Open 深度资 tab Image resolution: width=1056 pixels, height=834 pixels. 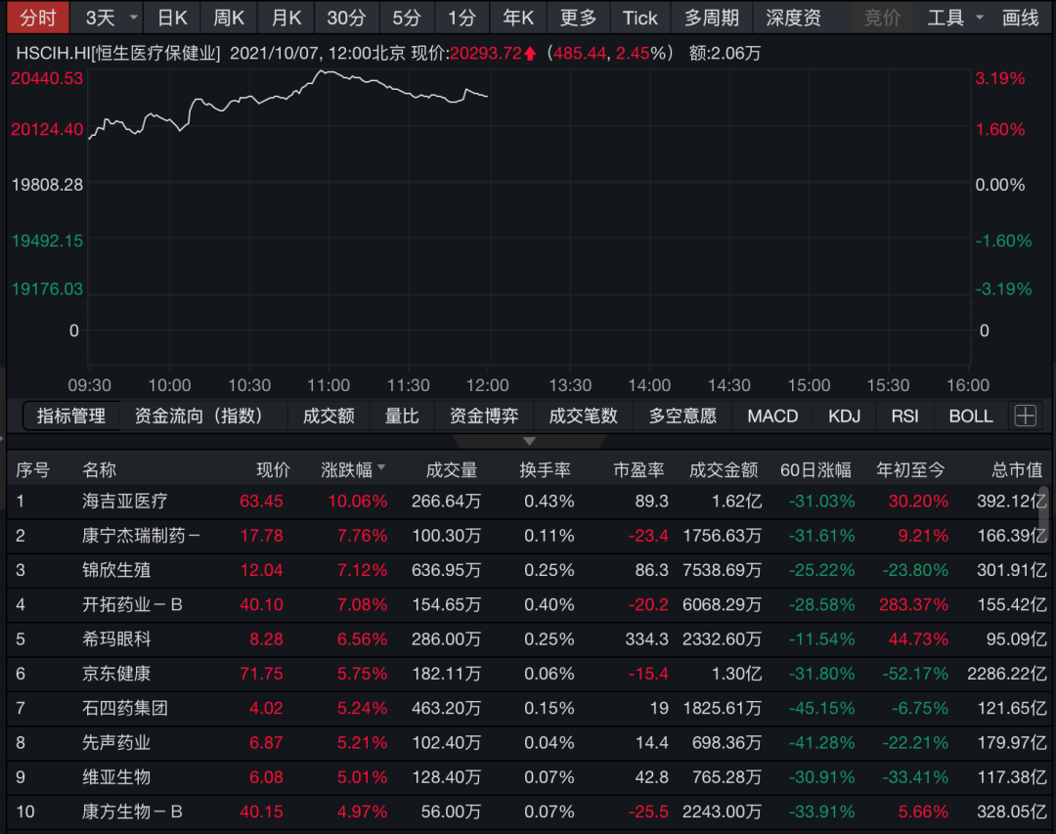pyautogui.click(x=793, y=18)
